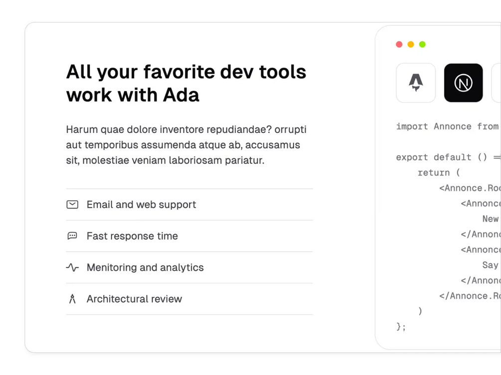Click the closing }; line of code
This screenshot has height=375, width=501.
point(401,327)
